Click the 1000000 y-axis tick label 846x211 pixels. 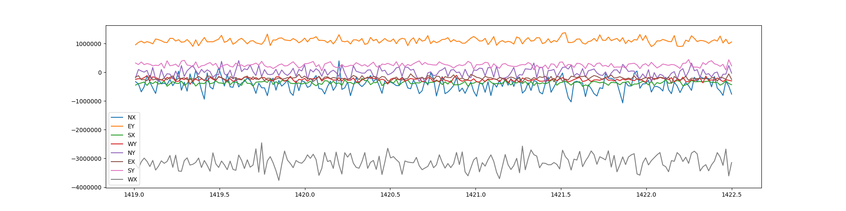click(x=88, y=44)
